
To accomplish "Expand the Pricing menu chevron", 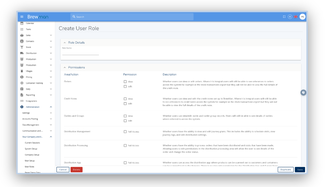I will [51, 77].
